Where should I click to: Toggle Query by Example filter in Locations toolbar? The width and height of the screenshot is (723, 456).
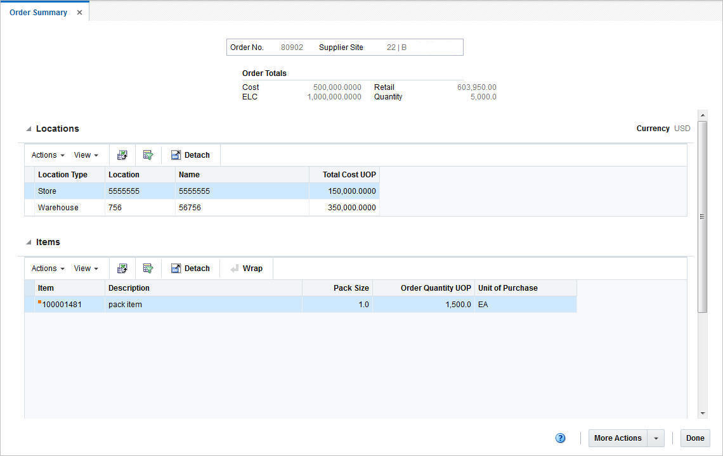pyautogui.click(x=148, y=155)
